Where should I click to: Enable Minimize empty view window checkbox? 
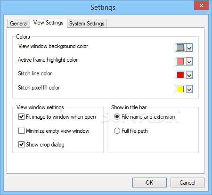click(21, 130)
